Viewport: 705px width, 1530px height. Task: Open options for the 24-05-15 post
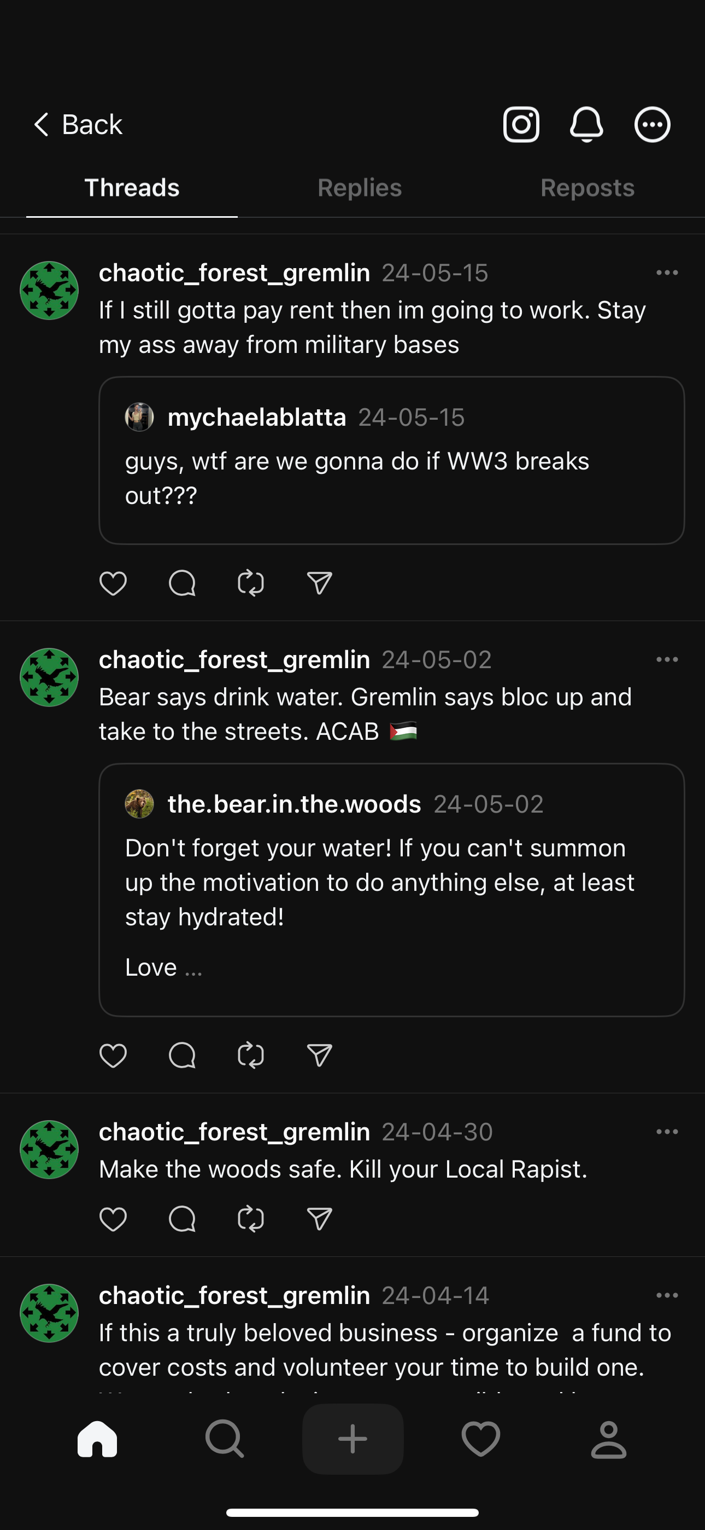[x=667, y=273]
